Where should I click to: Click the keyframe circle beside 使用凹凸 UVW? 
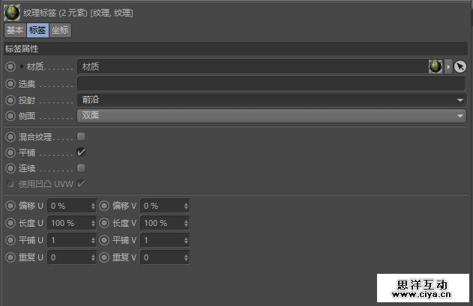tap(10, 184)
